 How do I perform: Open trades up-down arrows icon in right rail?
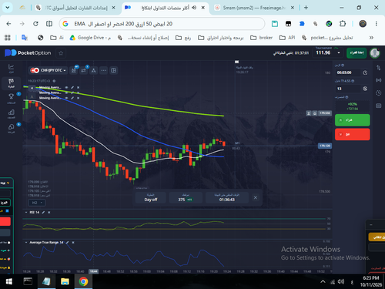(x=378, y=68)
